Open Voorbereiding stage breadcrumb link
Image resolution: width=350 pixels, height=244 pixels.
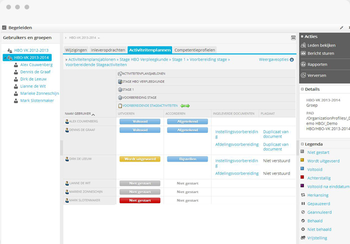click(x=208, y=59)
